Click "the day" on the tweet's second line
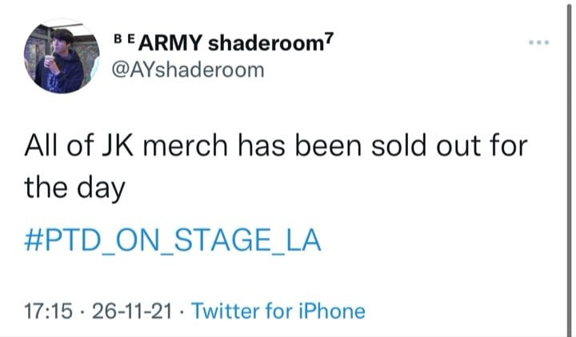 click(75, 188)
